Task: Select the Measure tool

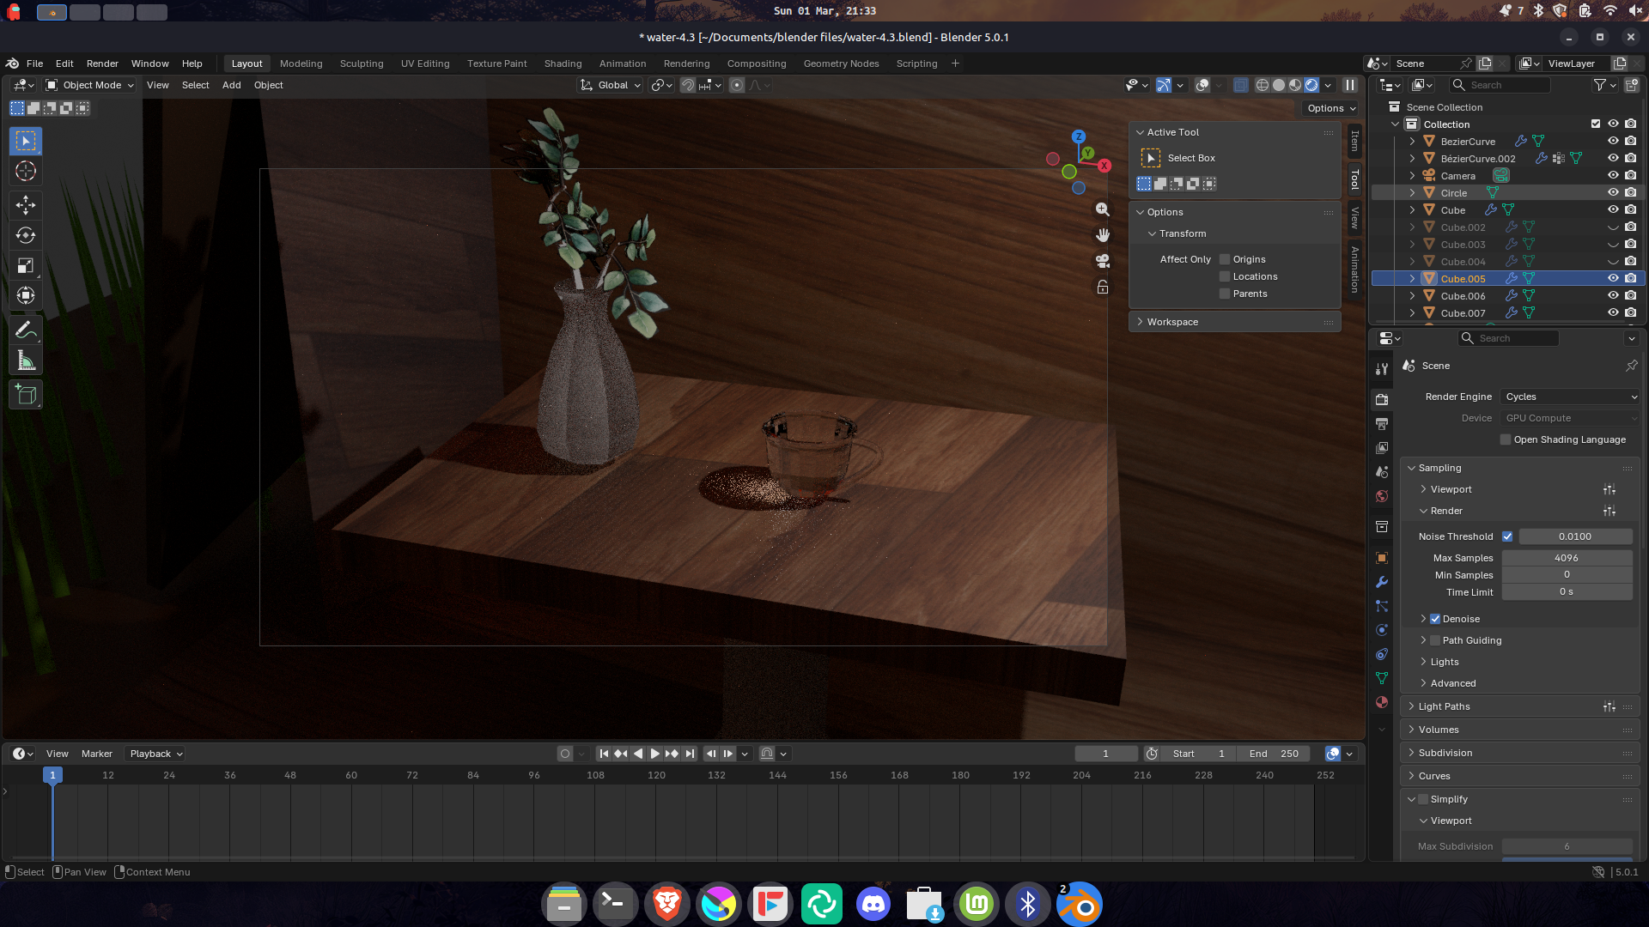Action: [26, 361]
